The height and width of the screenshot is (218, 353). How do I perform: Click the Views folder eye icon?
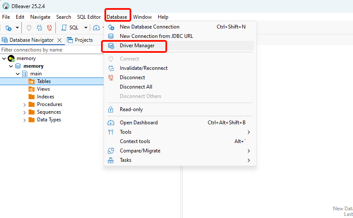coord(32,89)
